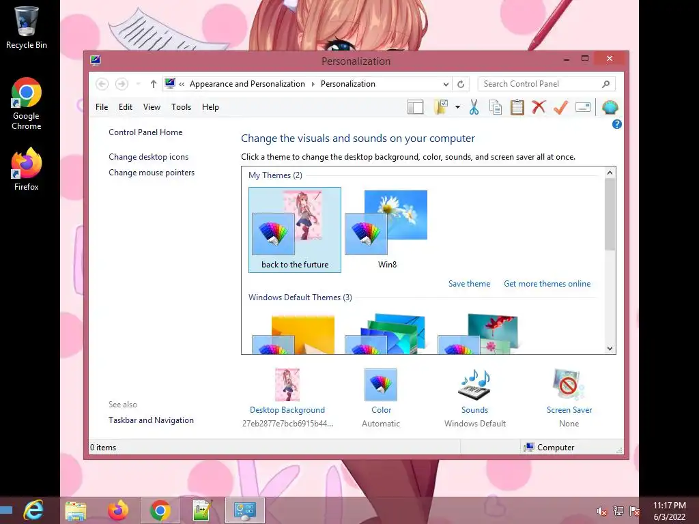Select the yellow Windows default theme
Image resolution: width=699 pixels, height=524 pixels.
point(294,334)
